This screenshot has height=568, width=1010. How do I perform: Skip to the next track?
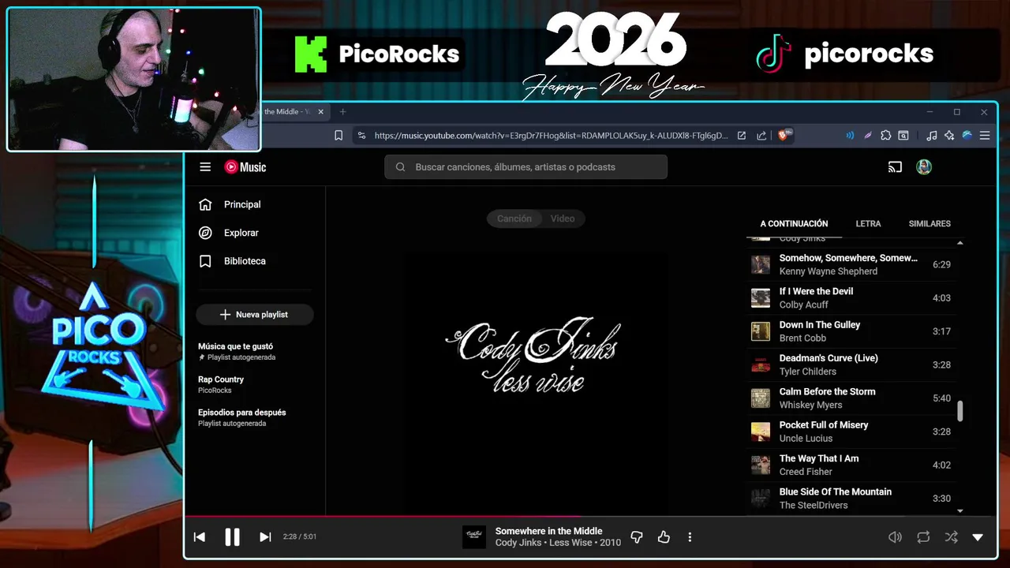point(265,537)
